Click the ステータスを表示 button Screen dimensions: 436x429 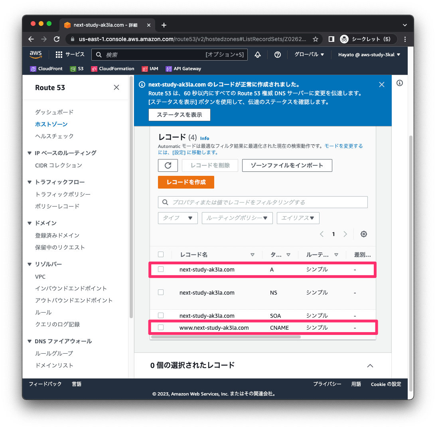(x=180, y=115)
